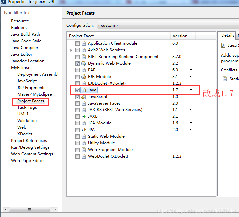
Task: Select the Task Tags properties page
Action: coord(27,108)
